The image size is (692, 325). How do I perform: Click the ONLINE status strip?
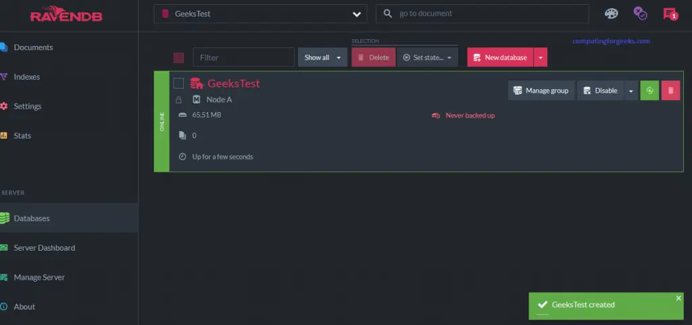coord(162,121)
